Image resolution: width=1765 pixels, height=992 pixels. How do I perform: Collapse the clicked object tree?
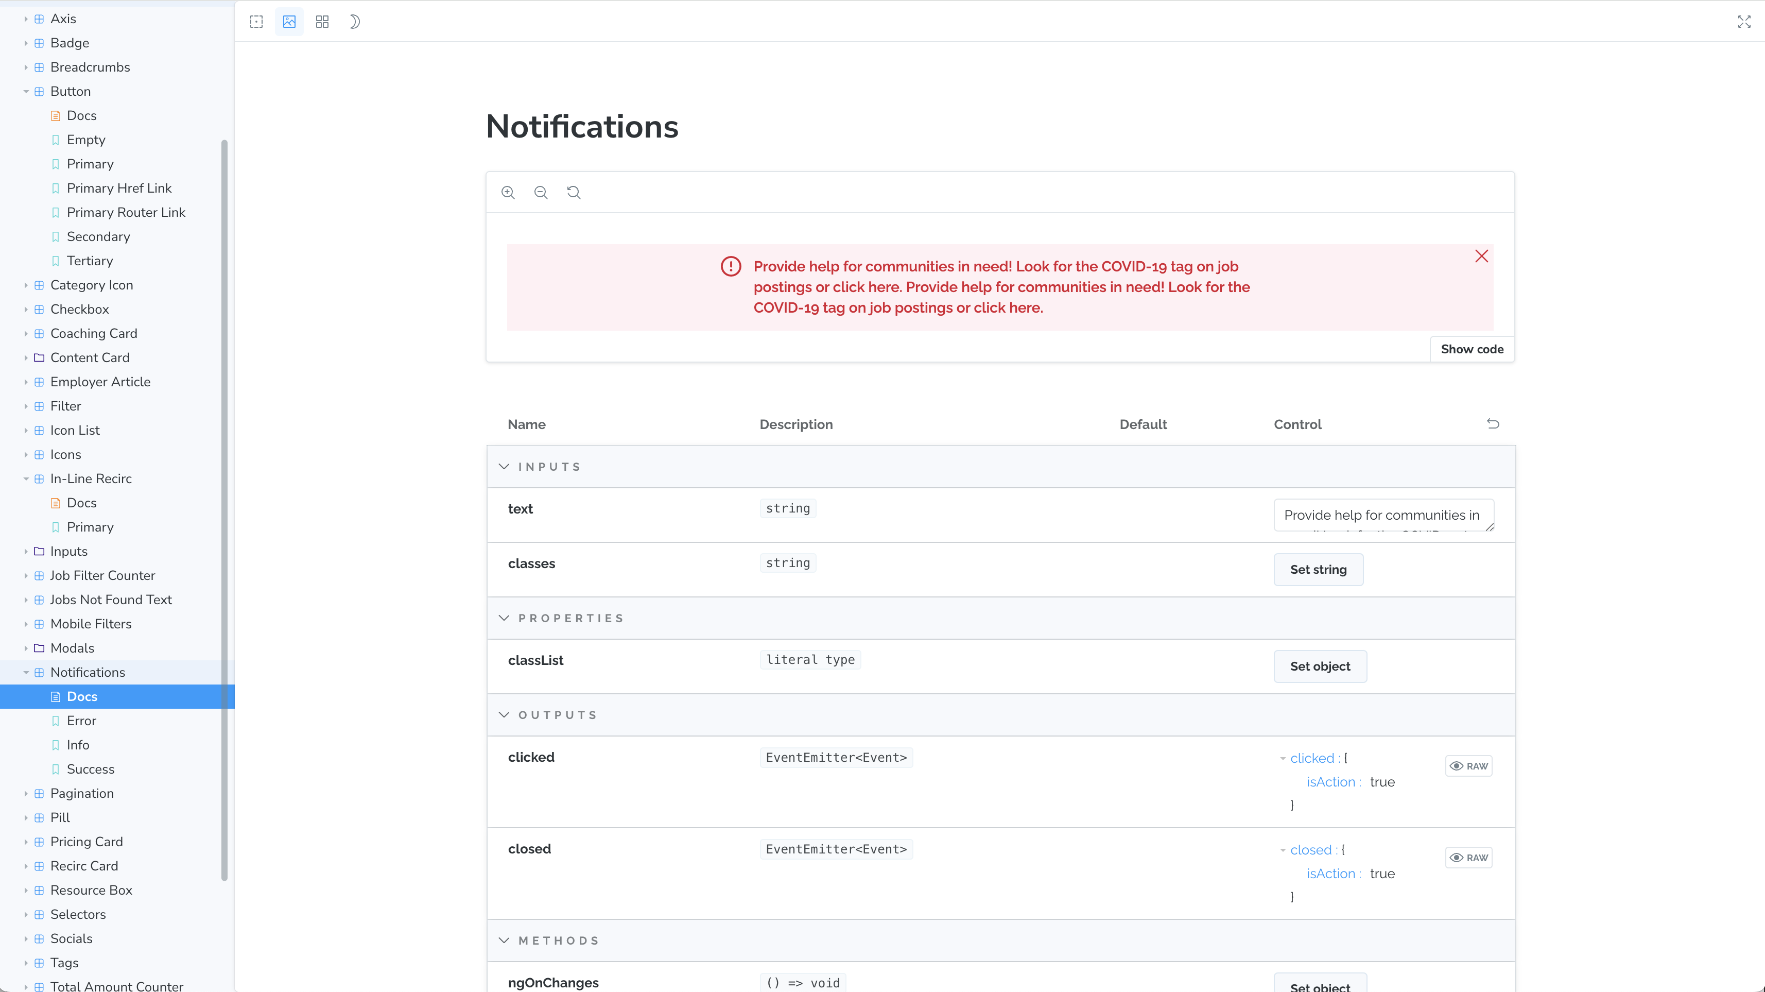pos(1283,758)
